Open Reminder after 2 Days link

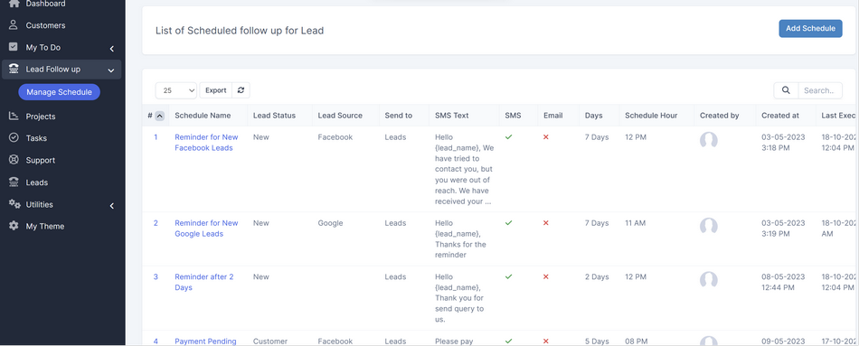coord(204,282)
